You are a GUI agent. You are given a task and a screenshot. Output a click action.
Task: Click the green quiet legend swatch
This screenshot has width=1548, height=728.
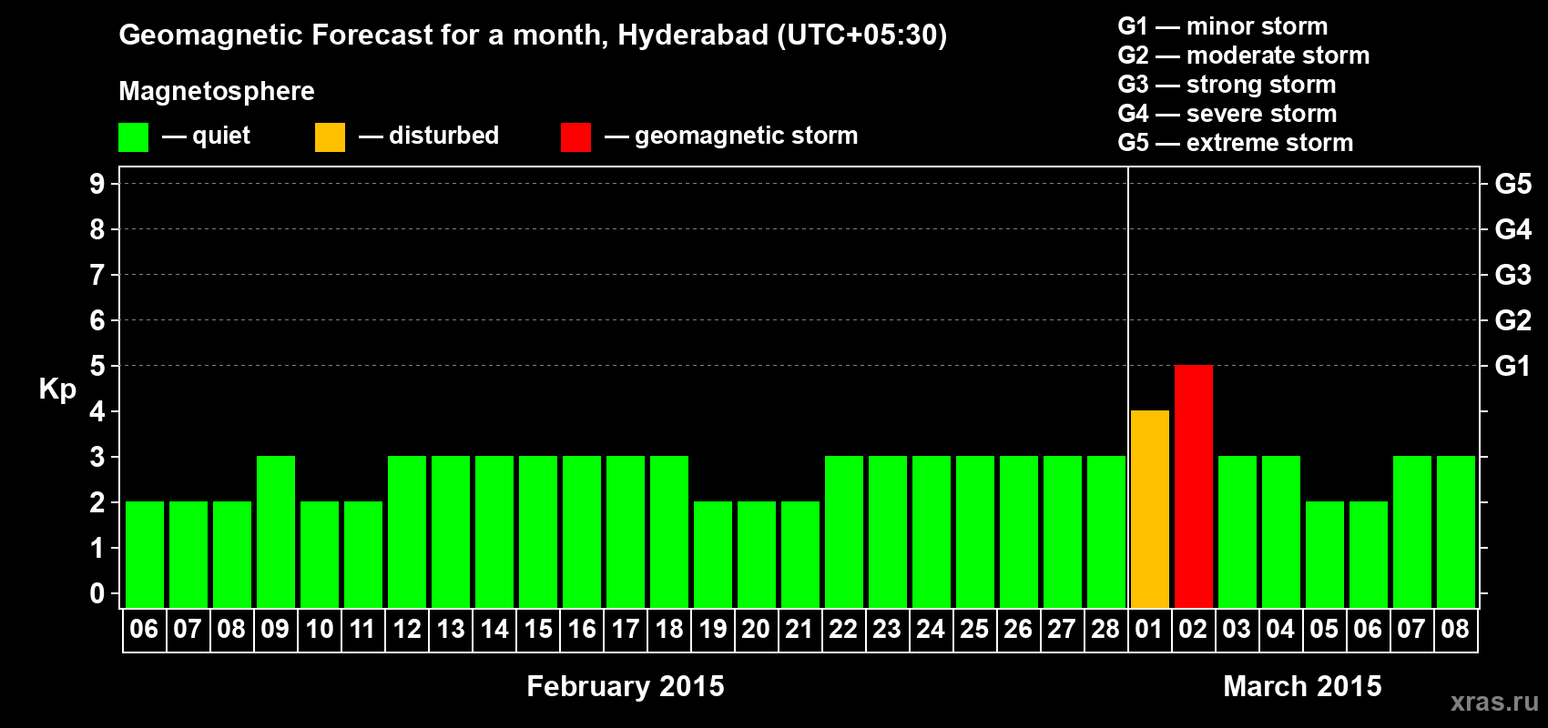133,137
